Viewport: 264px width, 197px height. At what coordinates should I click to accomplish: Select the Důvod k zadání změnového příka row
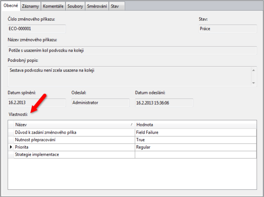coord(132,132)
